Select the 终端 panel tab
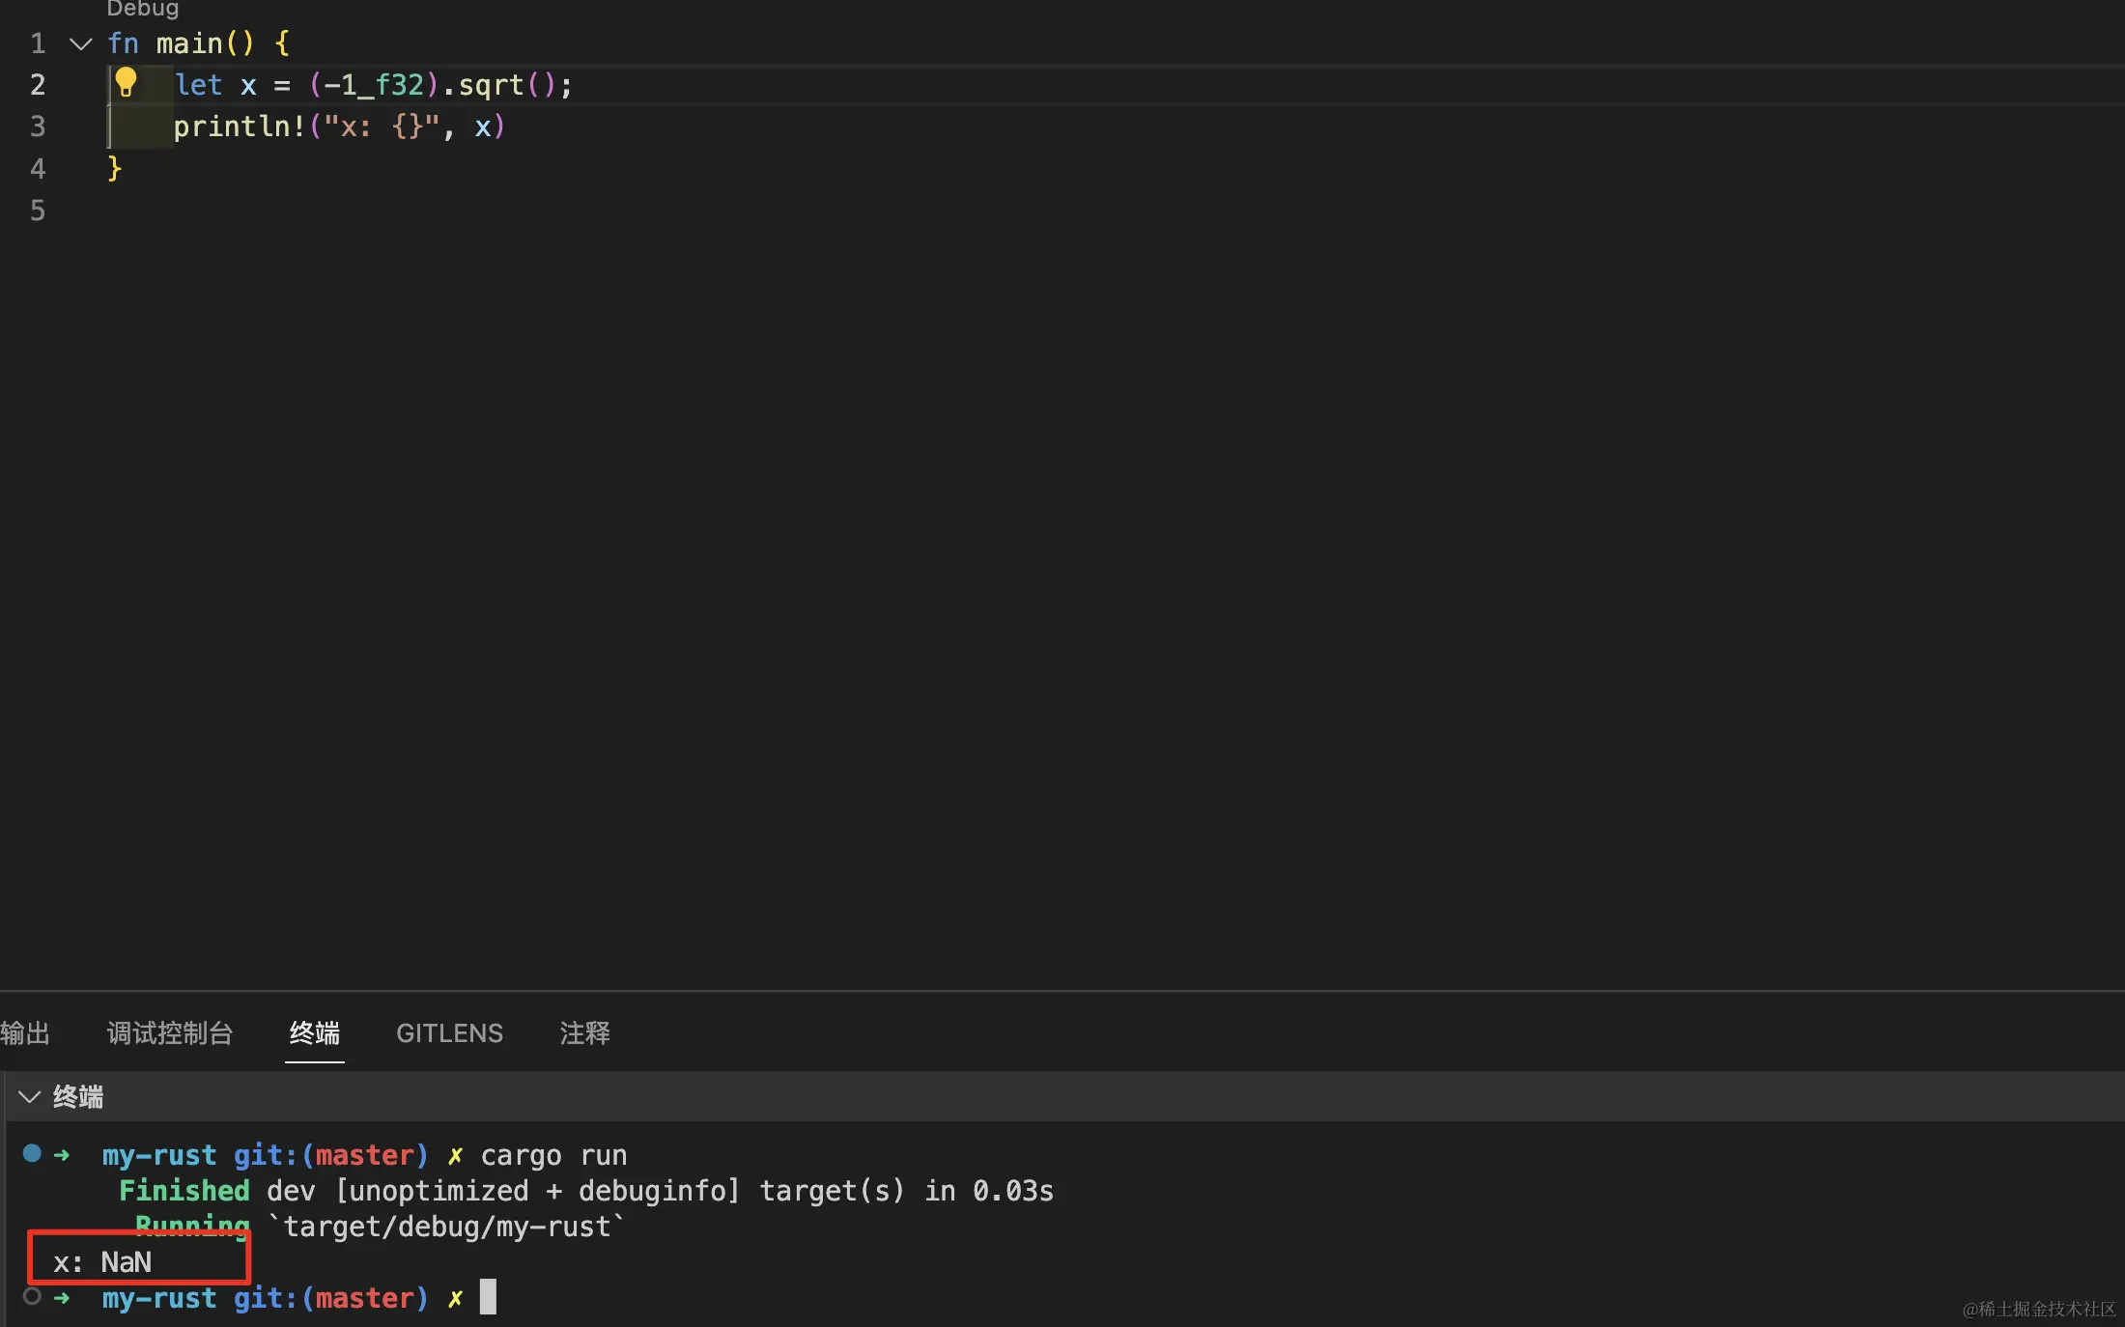The width and height of the screenshot is (2125, 1327). tap(315, 1033)
